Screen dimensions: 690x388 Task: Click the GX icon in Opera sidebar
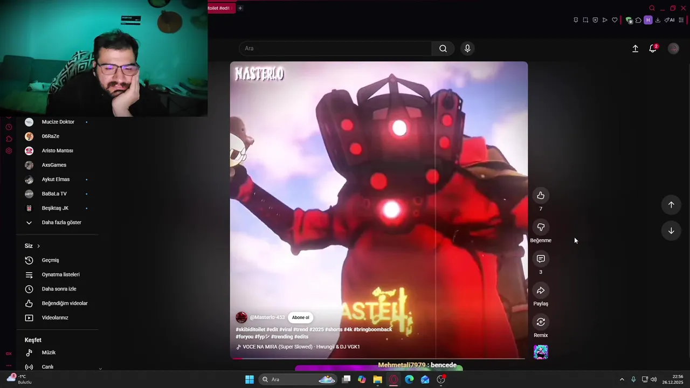click(9, 354)
